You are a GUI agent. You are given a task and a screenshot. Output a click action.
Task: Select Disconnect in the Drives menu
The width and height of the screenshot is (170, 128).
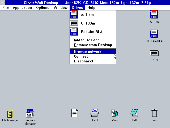[83, 61]
